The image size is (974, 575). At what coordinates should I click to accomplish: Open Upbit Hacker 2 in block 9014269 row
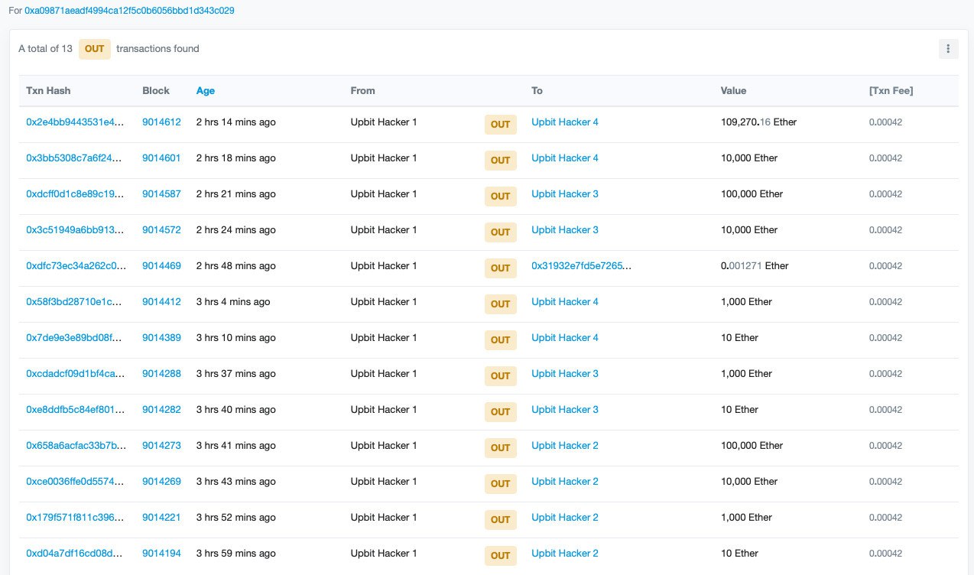point(565,481)
